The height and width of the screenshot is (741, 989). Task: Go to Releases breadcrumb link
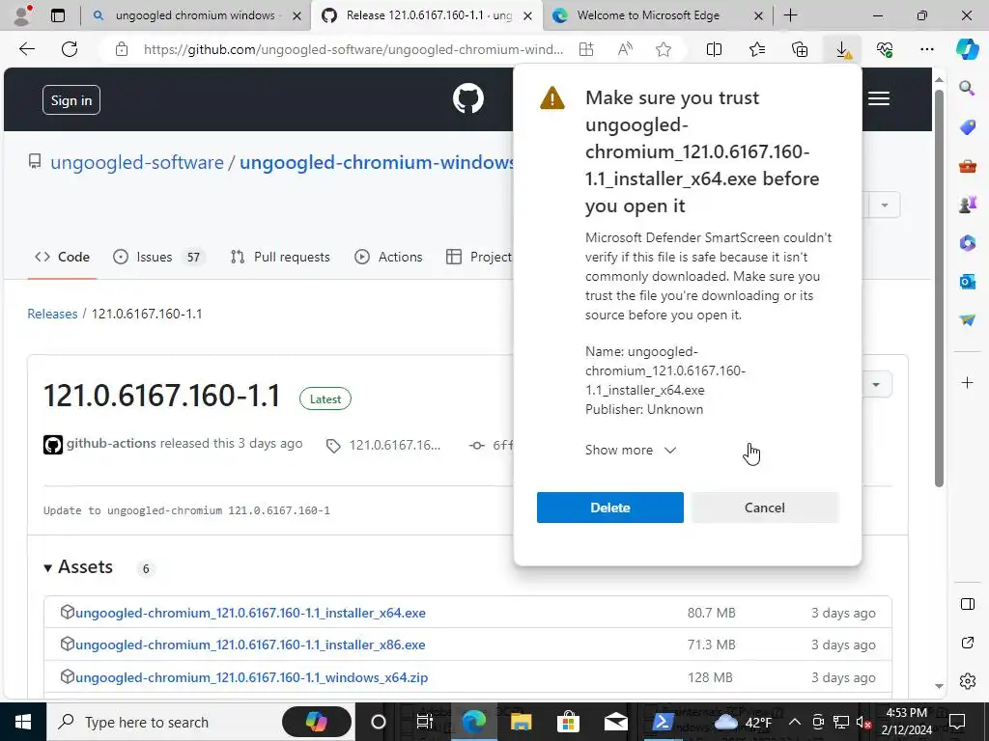52,314
